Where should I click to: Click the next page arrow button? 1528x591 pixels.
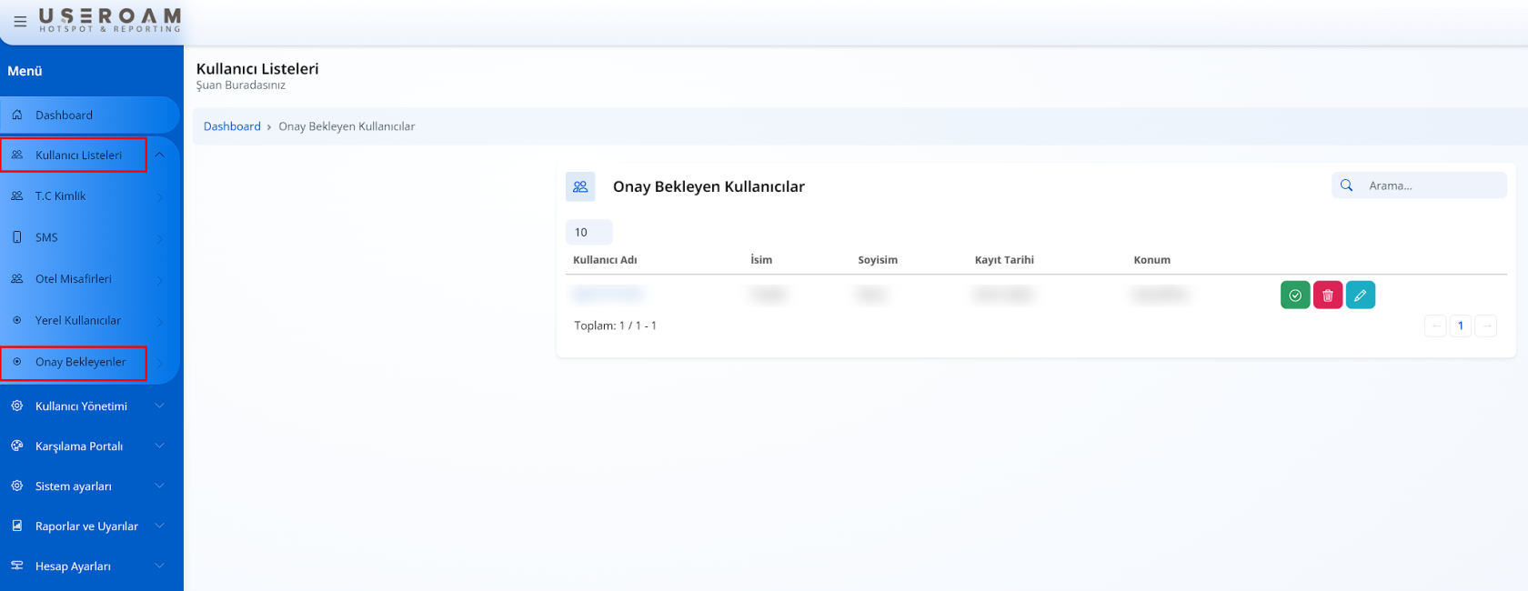(x=1486, y=326)
